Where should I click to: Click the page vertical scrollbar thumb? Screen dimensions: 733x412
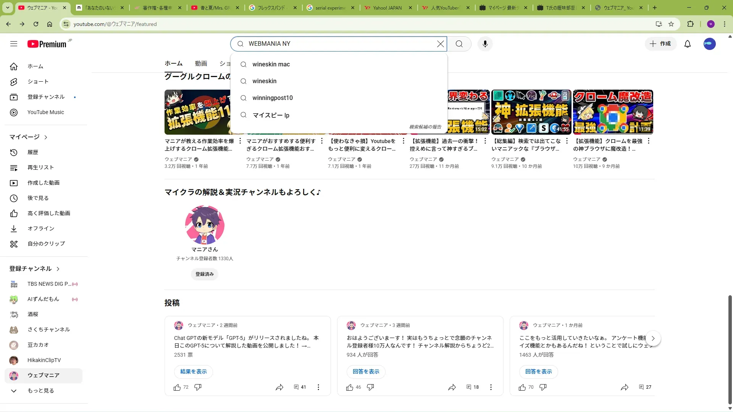tap(730, 349)
